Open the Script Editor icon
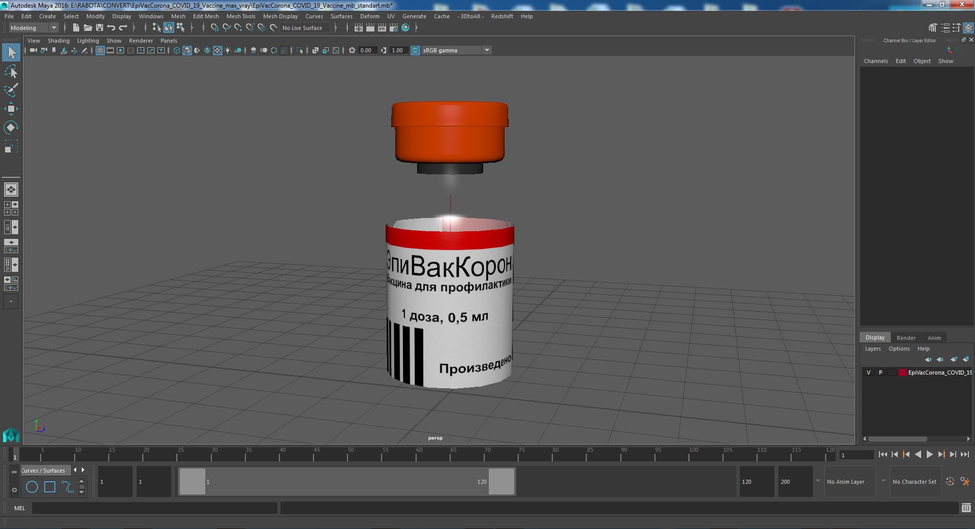This screenshot has width=975, height=529. pos(966,508)
